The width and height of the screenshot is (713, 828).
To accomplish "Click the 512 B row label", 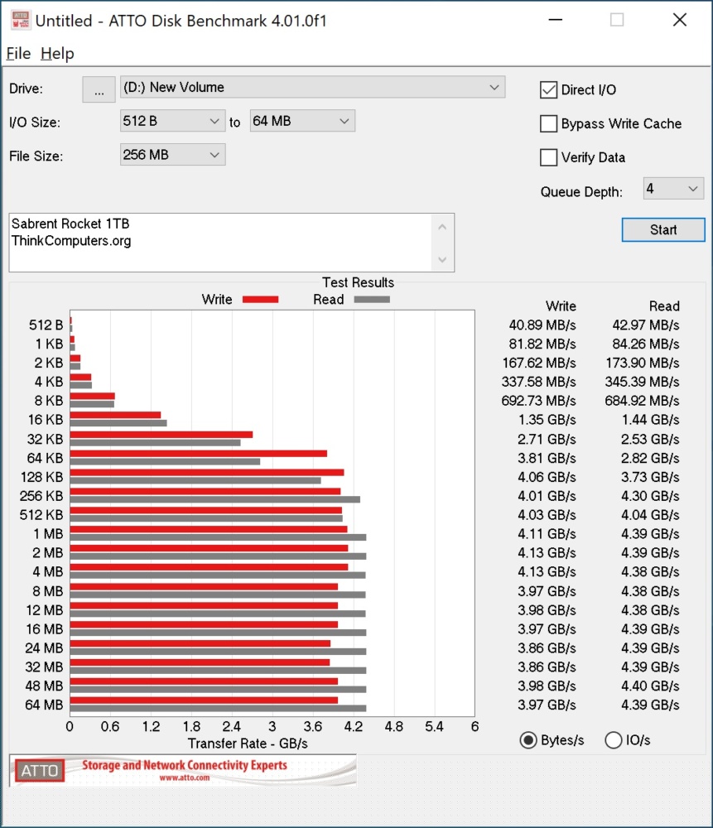I will (46, 325).
